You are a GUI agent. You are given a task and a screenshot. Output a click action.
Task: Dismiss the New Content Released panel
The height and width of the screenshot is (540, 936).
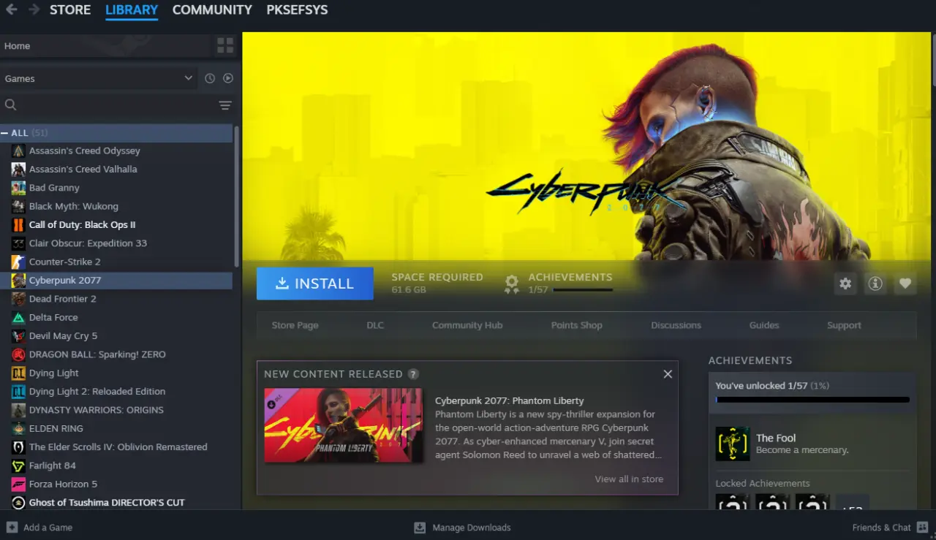[668, 374]
